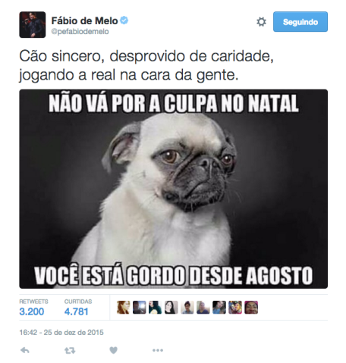Open the Fábio de Melo name link
346x363 pixels.
(84, 20)
